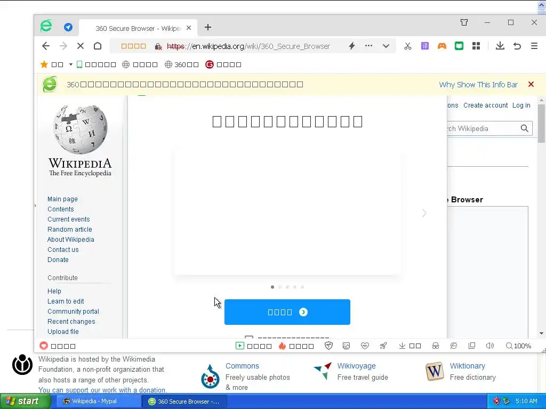Open the red circle G bookmark item
This screenshot has width=546, height=409.
[x=223, y=64]
